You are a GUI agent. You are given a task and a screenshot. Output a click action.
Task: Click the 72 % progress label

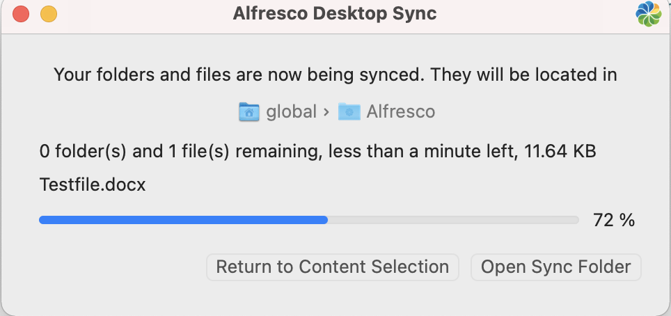click(613, 221)
